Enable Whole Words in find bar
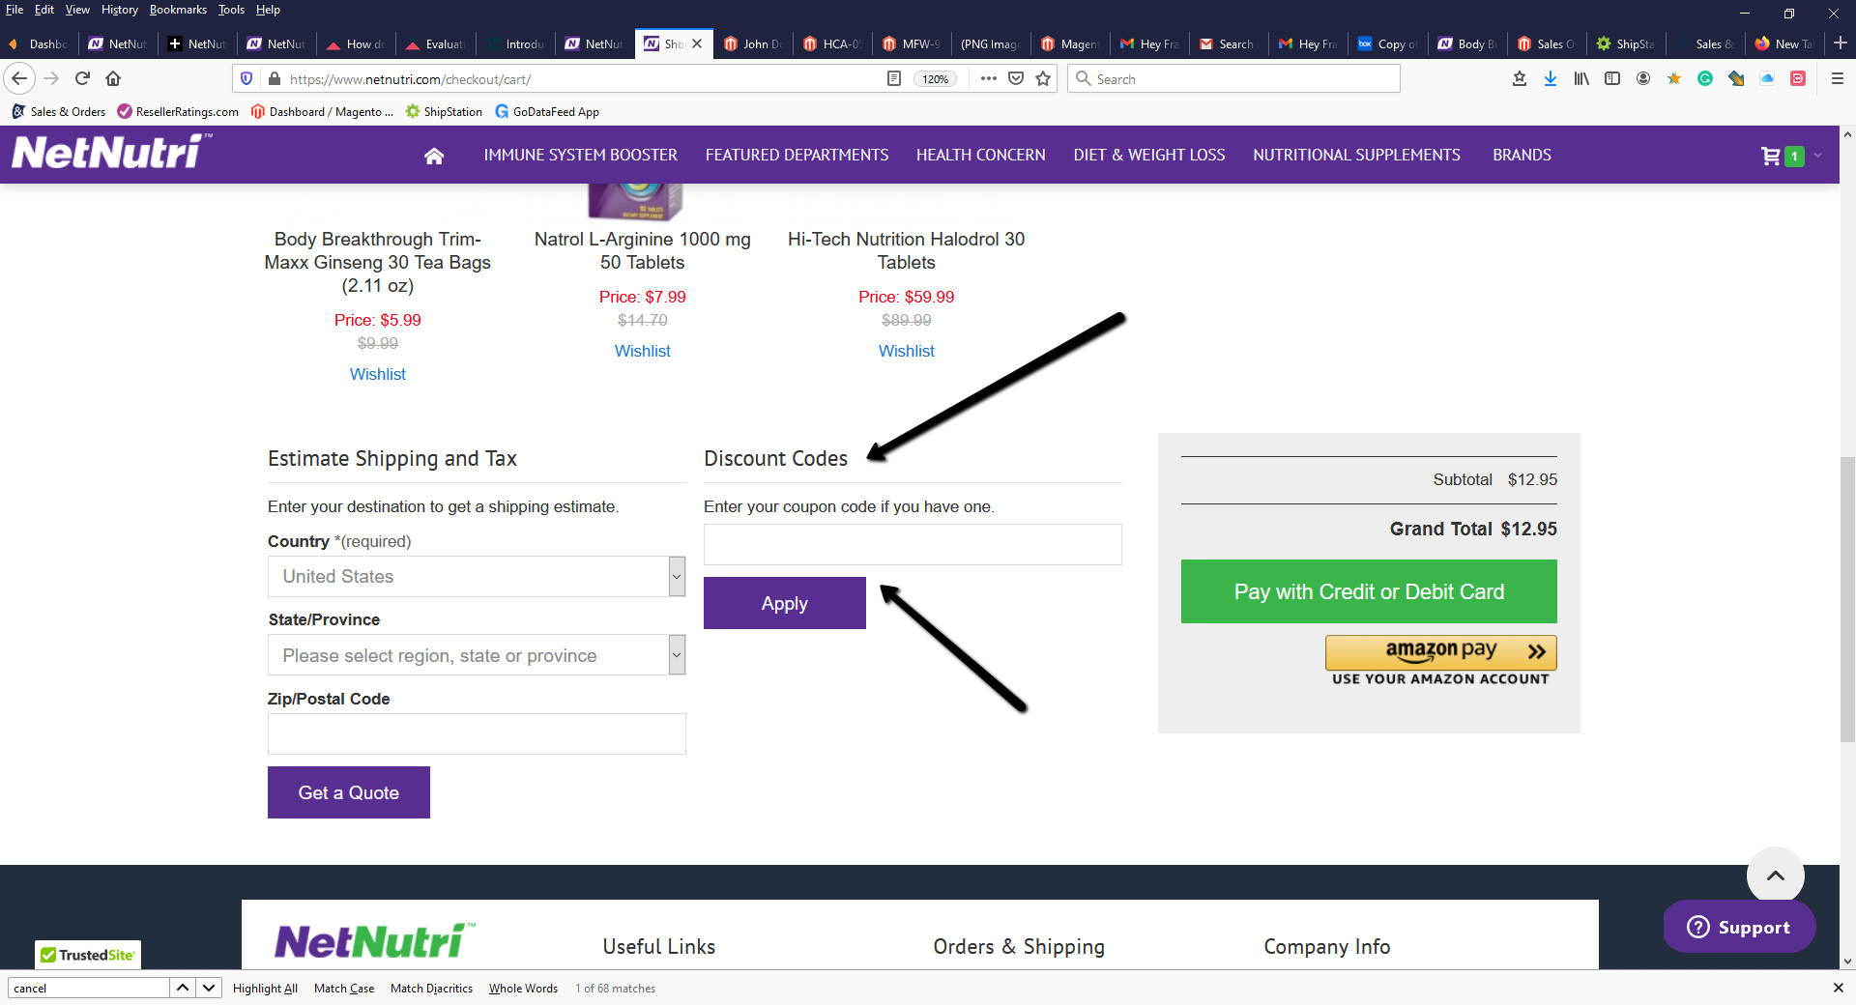The height and width of the screenshot is (1005, 1856). tap(523, 989)
